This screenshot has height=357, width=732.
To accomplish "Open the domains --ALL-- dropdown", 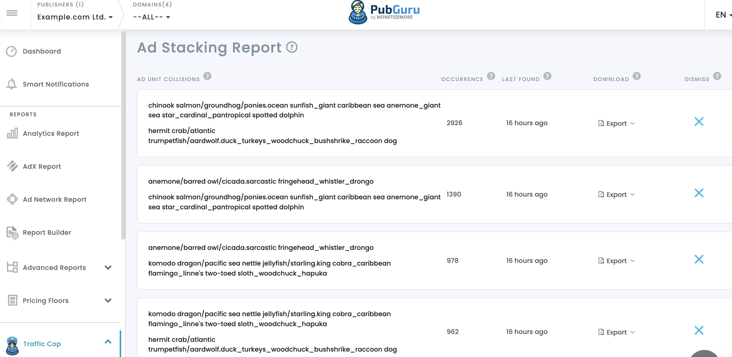I will pyautogui.click(x=151, y=17).
